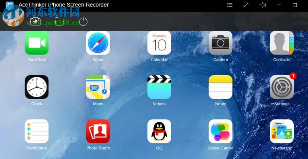Click the 'Newsstand' text label

282,148
